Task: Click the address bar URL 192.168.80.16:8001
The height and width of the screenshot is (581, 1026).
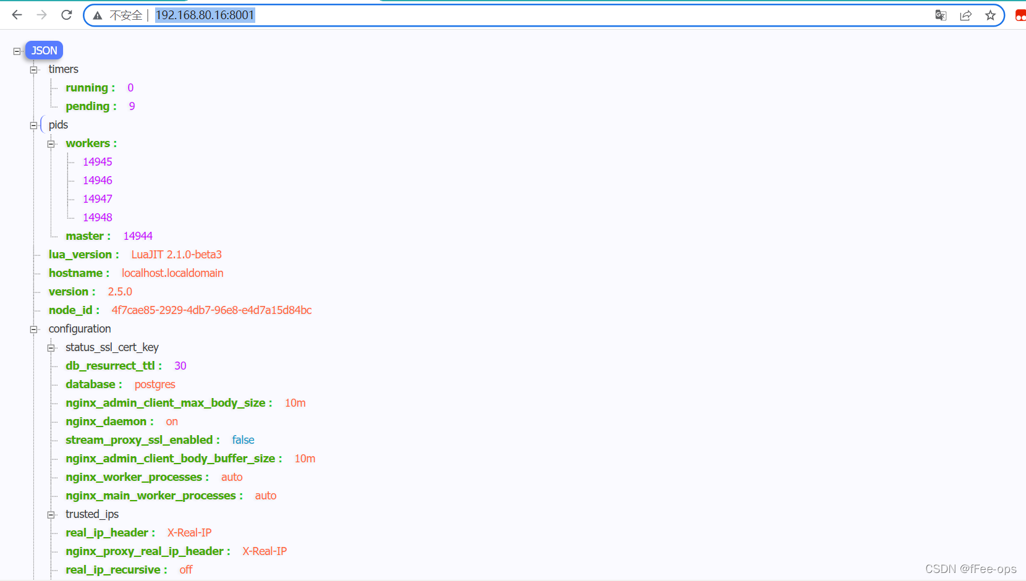Action: 205,15
